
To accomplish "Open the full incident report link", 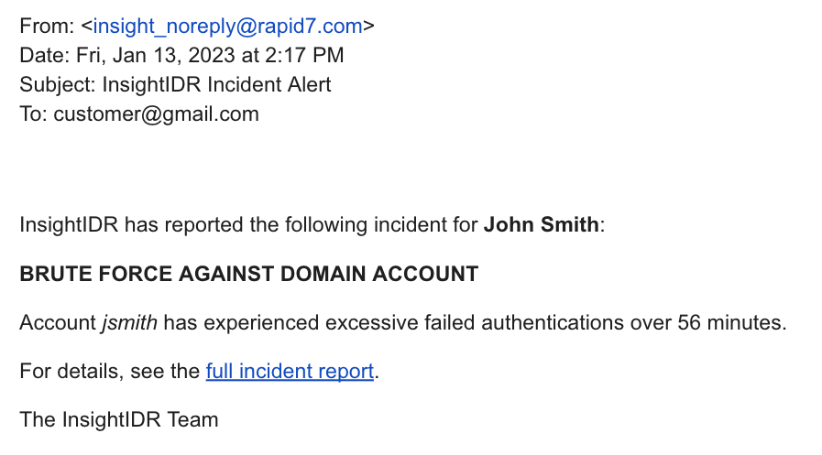I will [x=290, y=372].
